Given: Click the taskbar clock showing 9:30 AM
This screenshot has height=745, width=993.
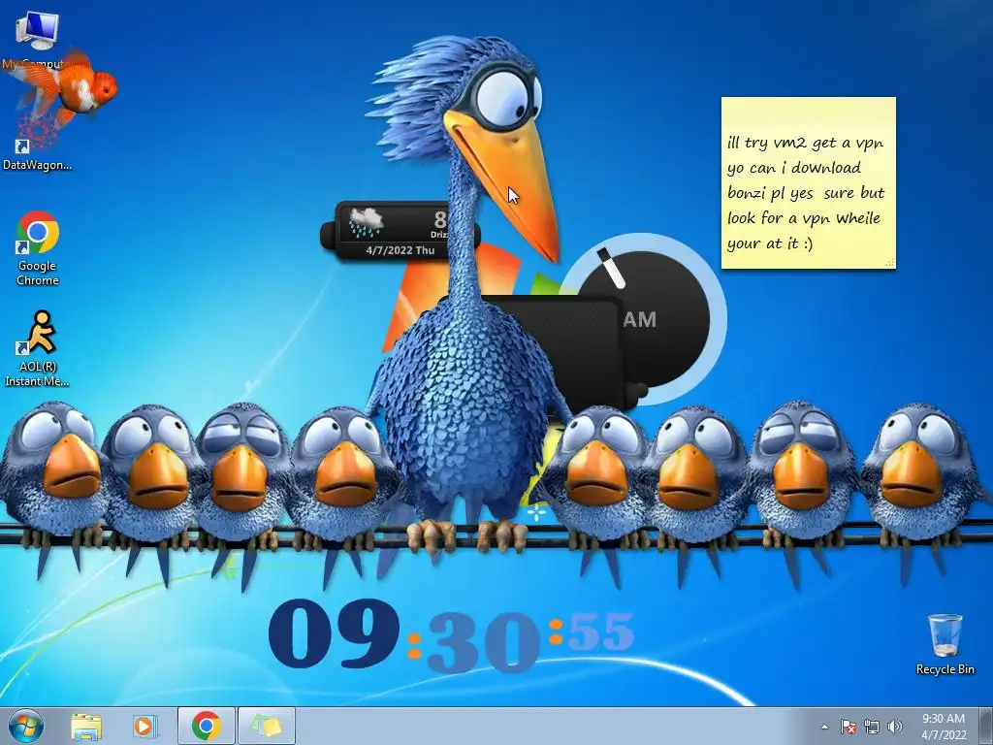Looking at the screenshot, I should coord(944,727).
